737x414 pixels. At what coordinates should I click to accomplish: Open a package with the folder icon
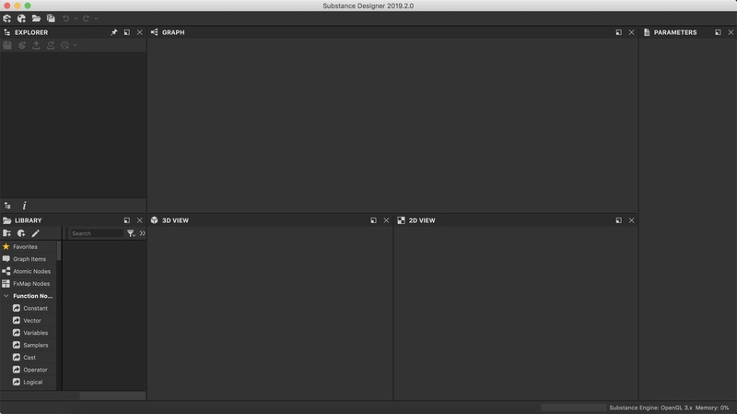pos(36,18)
